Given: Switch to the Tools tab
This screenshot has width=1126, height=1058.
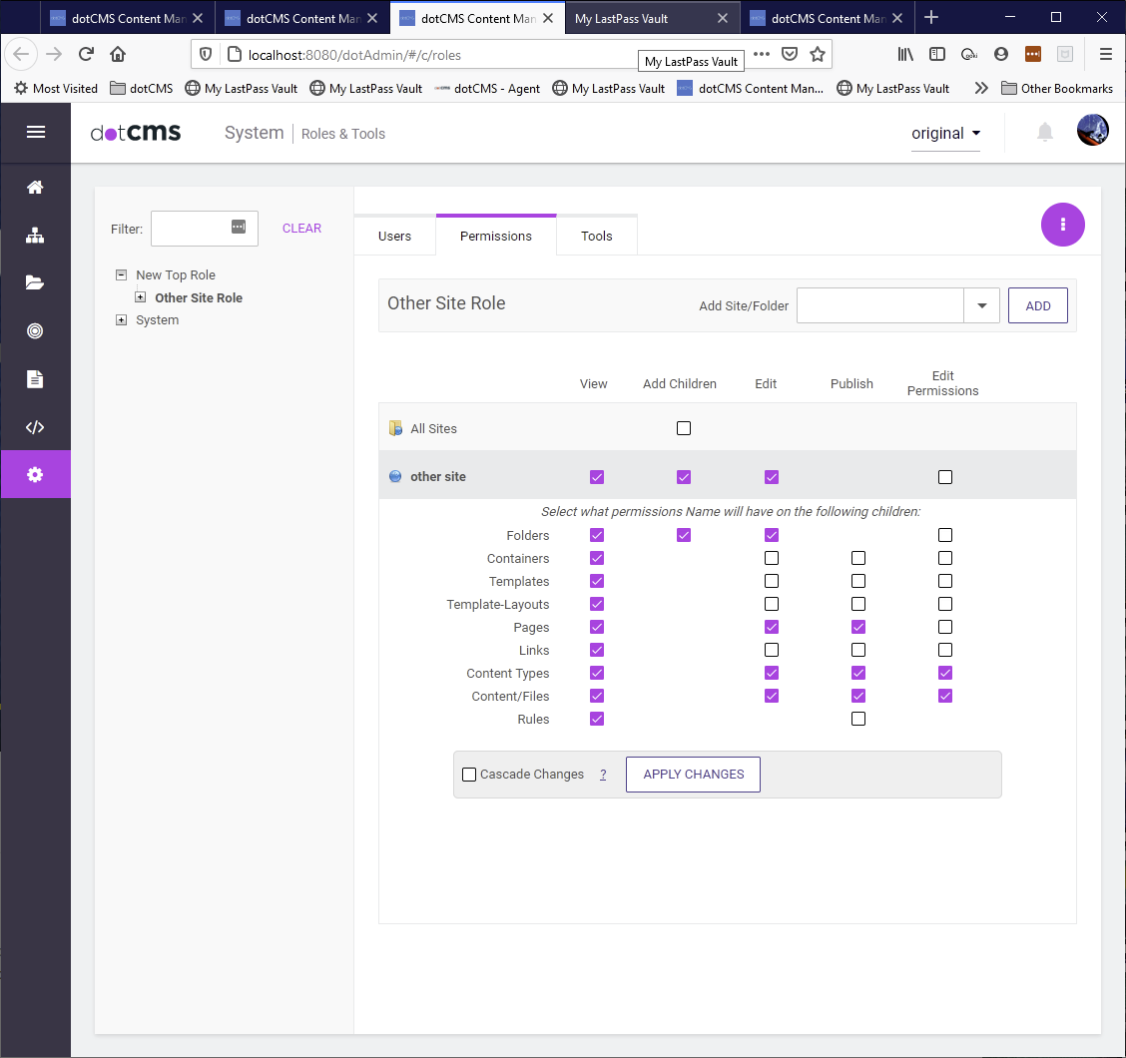Looking at the screenshot, I should tap(597, 236).
